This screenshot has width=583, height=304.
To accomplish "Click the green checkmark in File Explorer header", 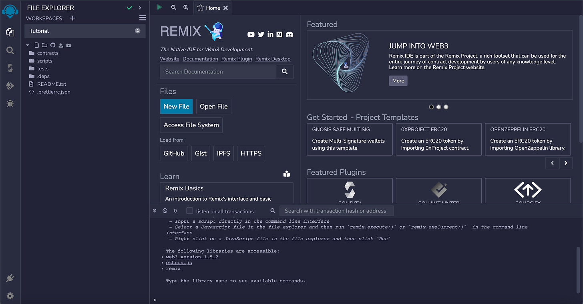I will pos(129,8).
